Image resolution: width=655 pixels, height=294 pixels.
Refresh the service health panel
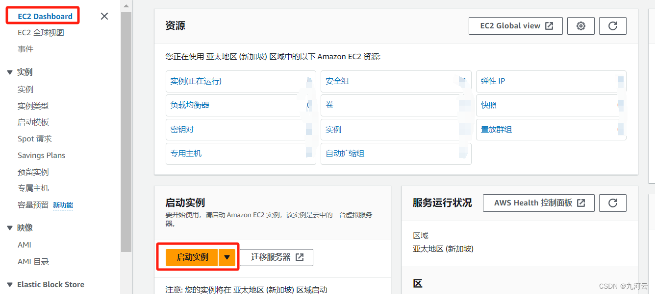pos(612,203)
